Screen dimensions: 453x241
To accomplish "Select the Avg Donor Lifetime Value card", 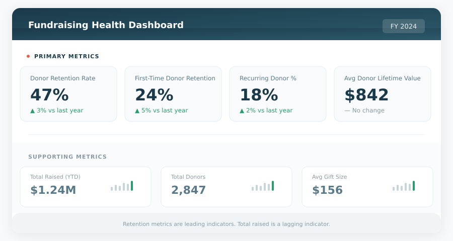I will (383, 94).
